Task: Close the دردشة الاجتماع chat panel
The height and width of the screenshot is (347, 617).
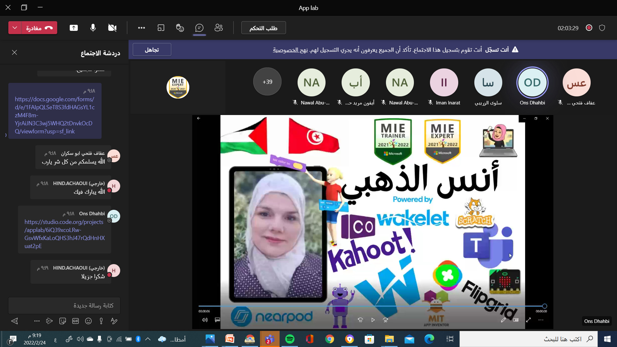Action: (14, 52)
